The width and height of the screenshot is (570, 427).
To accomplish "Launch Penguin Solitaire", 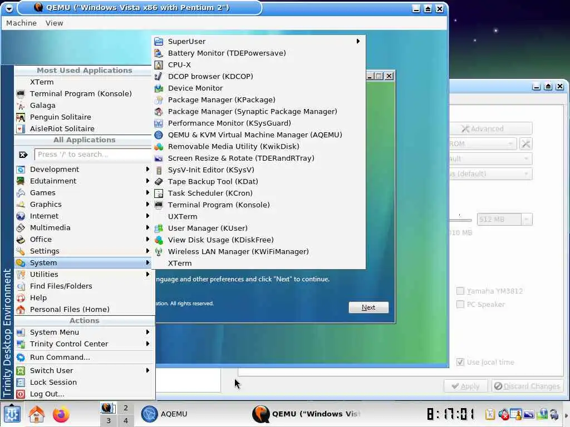I will coord(83,117).
